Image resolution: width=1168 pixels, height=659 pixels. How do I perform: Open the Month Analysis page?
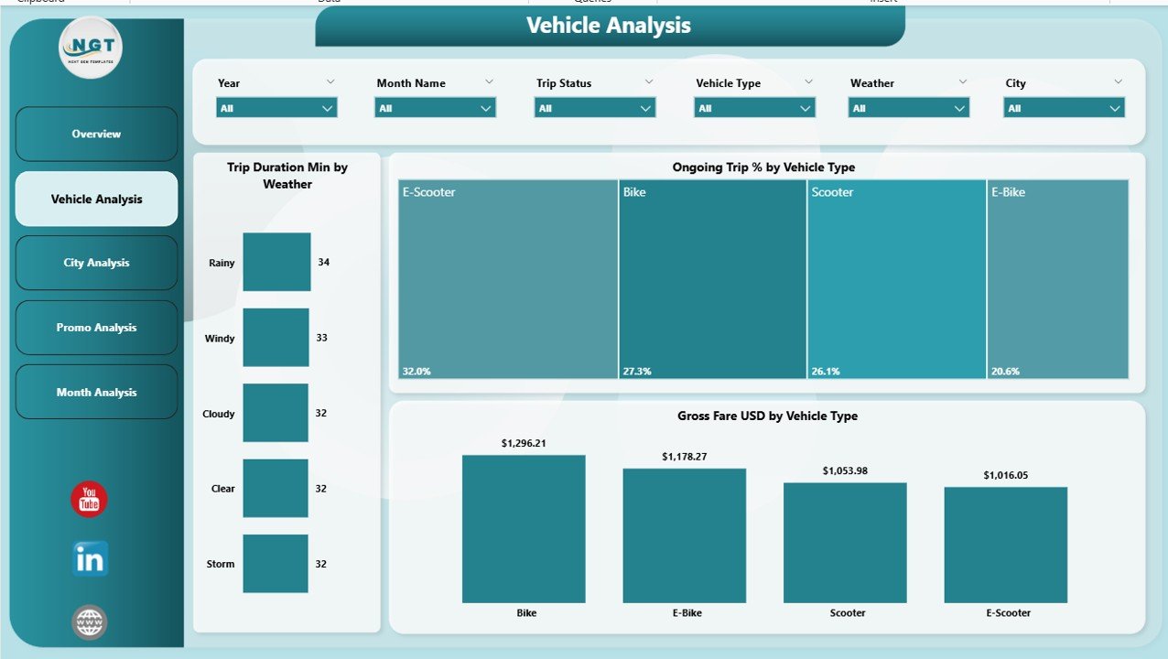click(96, 392)
